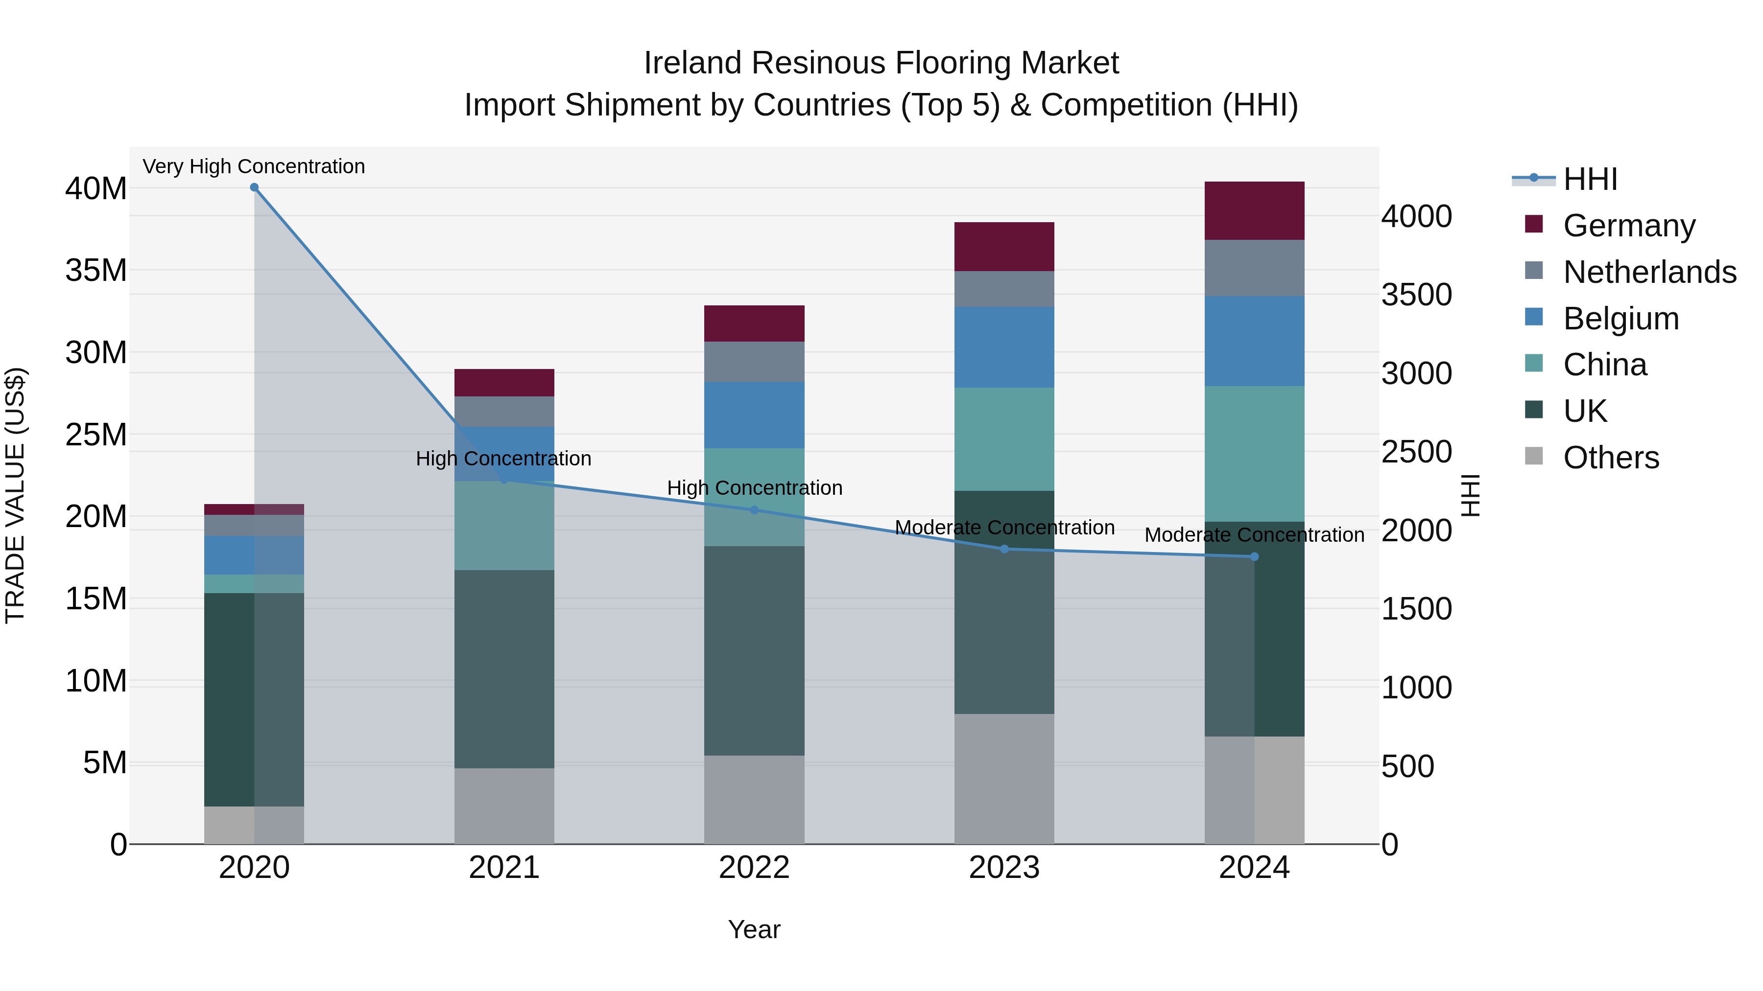Select the 2022 HHI data point
The width and height of the screenshot is (1763, 991).
click(754, 509)
